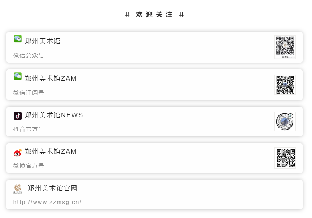The width and height of the screenshot is (312, 218).
Task: Open the Weibo QR code image
Action: (x=285, y=158)
